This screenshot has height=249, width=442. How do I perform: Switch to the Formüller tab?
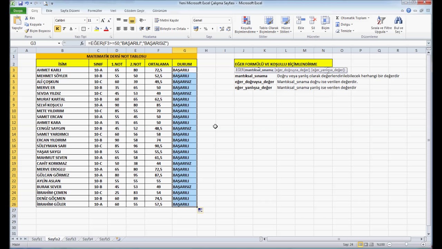[x=95, y=11]
